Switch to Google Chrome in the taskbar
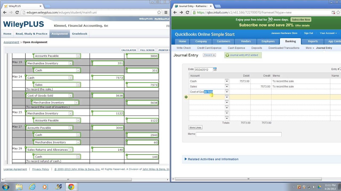 pos(71,187)
